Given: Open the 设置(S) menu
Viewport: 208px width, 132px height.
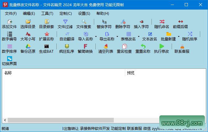Looking at the screenshot, I should pos(84,14).
